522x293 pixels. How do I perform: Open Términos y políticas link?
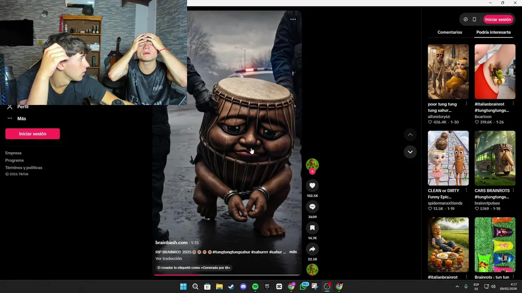[x=24, y=168]
